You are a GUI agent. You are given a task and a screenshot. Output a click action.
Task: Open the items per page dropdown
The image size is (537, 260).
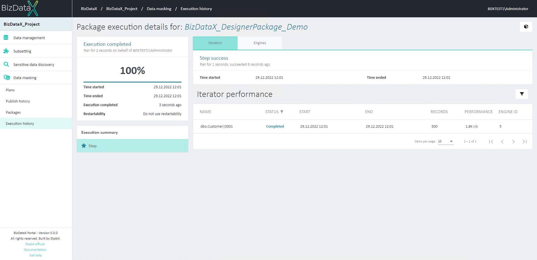[x=446, y=141]
